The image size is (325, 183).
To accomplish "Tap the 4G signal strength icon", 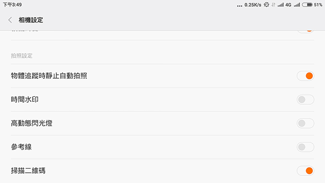I will pyautogui.click(x=284, y=5).
